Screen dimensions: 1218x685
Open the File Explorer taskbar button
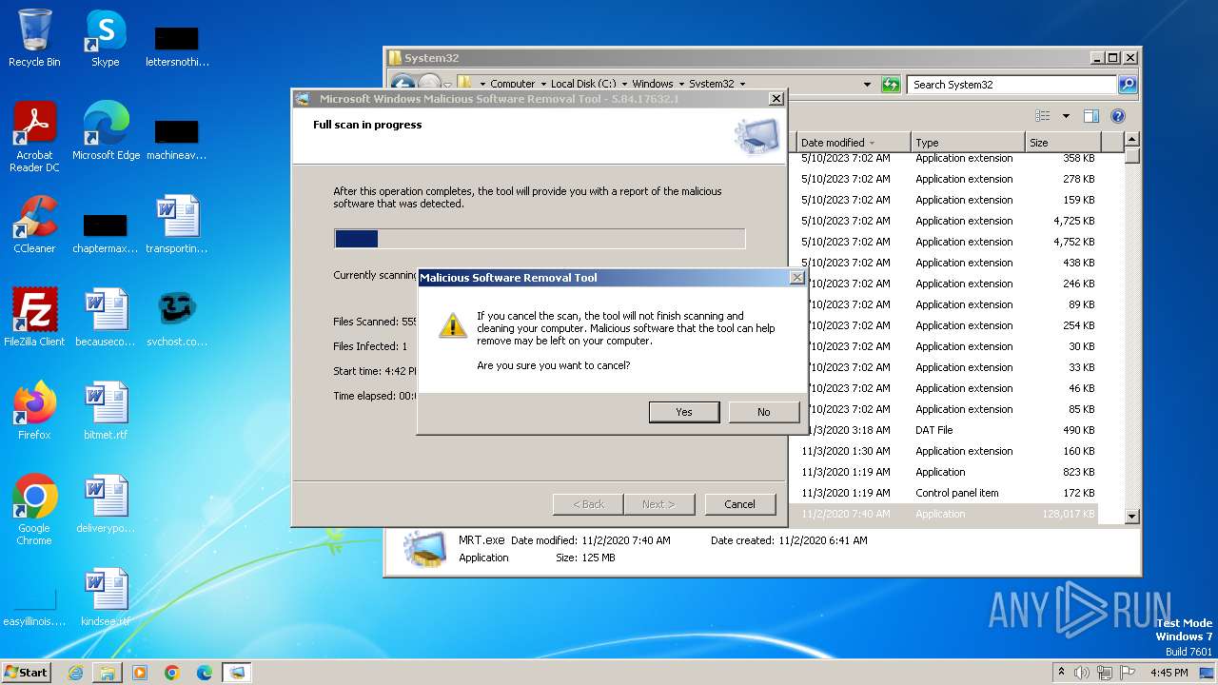coord(108,673)
